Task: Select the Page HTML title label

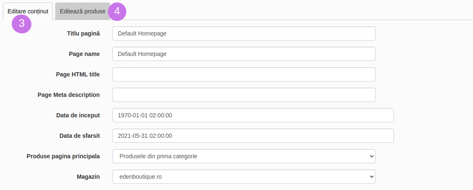Action: click(78, 74)
